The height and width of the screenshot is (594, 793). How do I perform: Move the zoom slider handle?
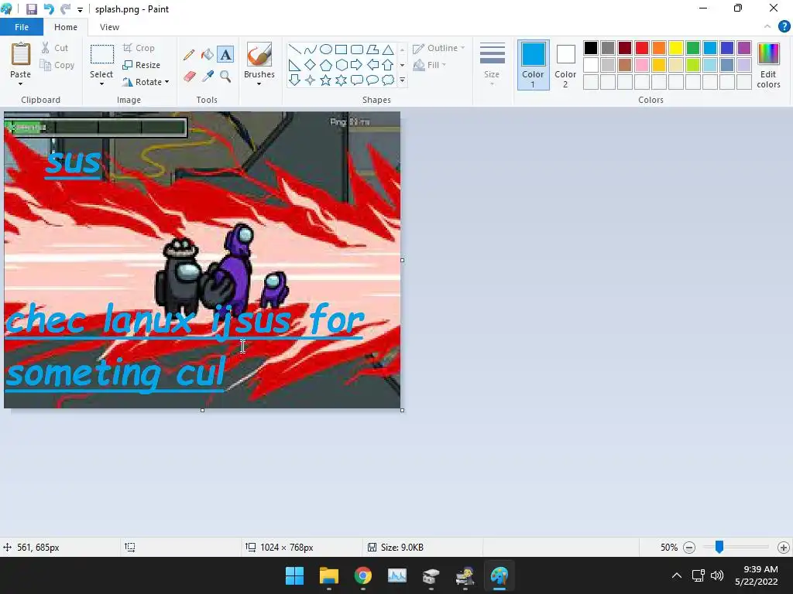(719, 547)
